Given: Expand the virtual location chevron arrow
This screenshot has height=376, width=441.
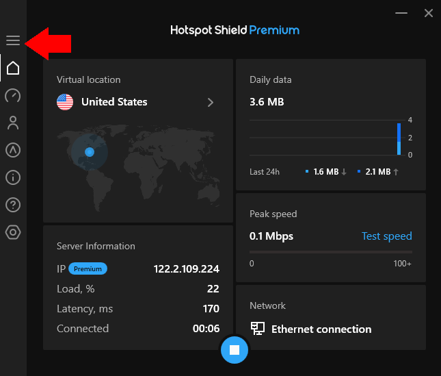Looking at the screenshot, I should [x=211, y=102].
